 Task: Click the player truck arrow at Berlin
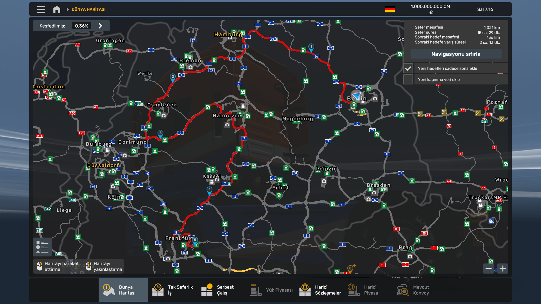(x=357, y=95)
